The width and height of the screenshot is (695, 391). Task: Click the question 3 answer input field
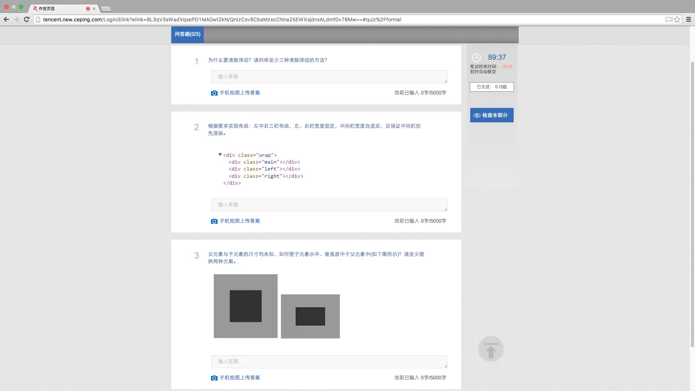pos(329,361)
